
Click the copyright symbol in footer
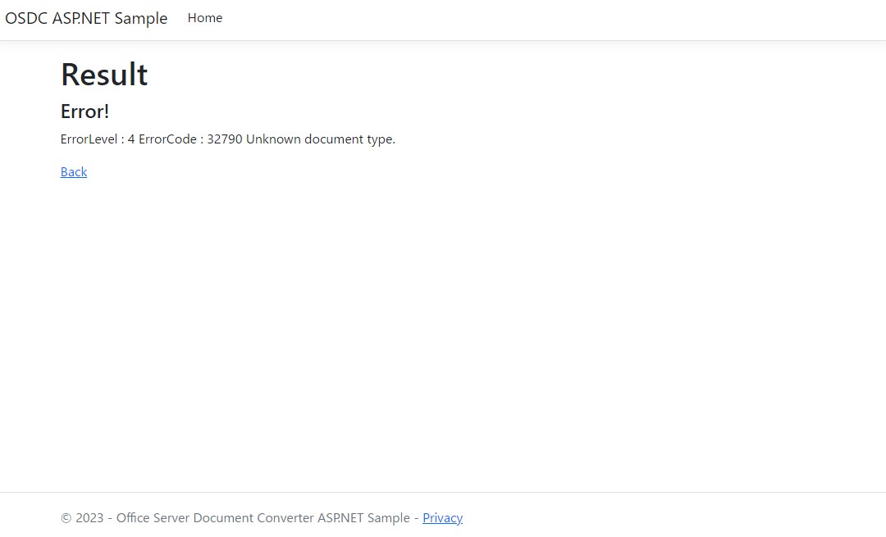(x=66, y=517)
